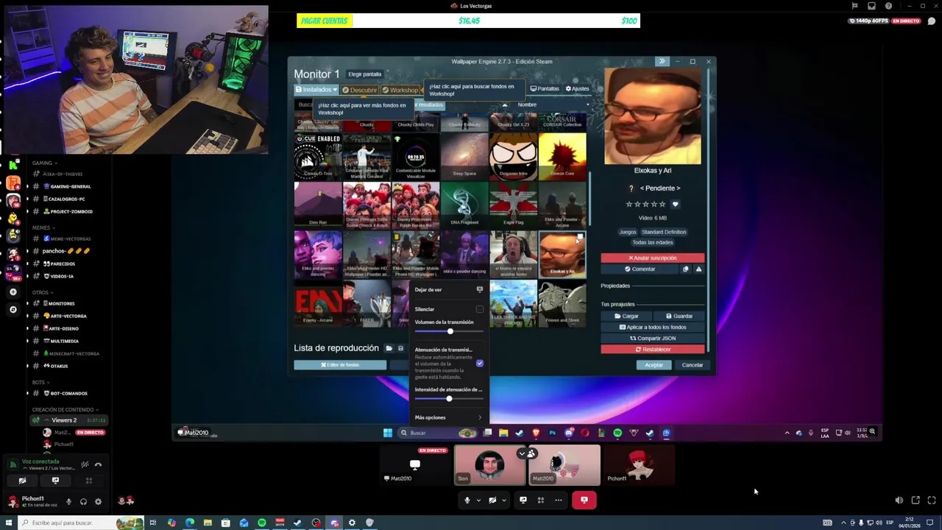Join Viewers 2 voice channel
Image resolution: width=942 pixels, height=530 pixels.
pos(70,420)
